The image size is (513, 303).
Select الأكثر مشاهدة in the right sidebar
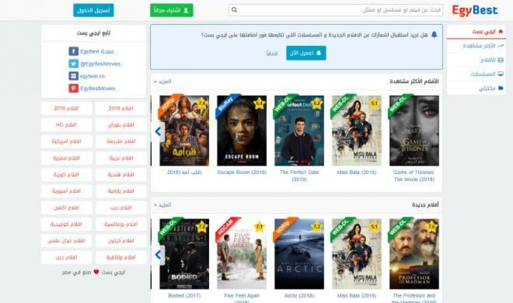tap(476, 46)
